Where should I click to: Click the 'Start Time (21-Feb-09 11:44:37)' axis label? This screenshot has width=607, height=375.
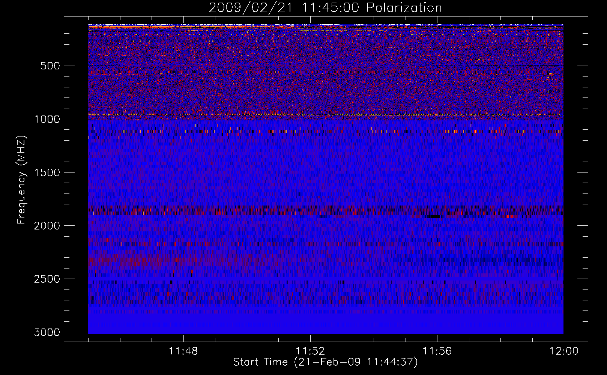tap(325, 362)
